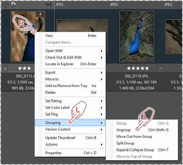Click the DSC_0118.JPG file name
This screenshot has height=165, width=183.
pyautogui.click(x=136, y=76)
